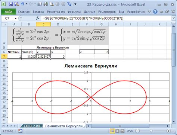Select row 12 header
Viewport: 177px width, 135px height.
point(4,79)
